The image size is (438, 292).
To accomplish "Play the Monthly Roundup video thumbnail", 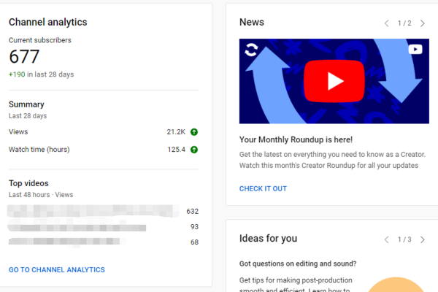I will pos(334,81).
